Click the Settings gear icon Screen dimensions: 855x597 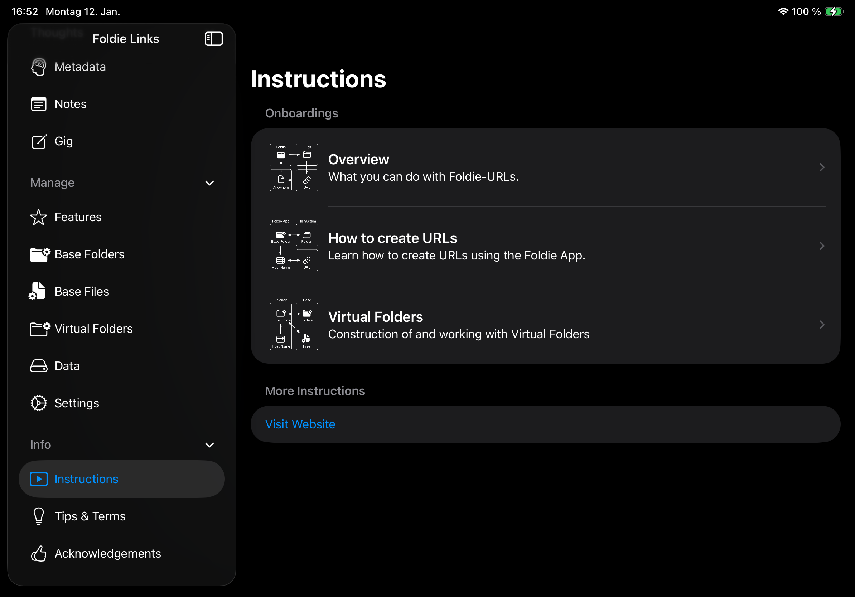tap(39, 403)
